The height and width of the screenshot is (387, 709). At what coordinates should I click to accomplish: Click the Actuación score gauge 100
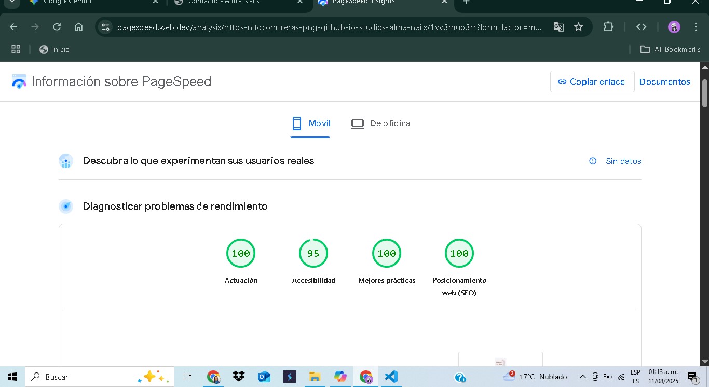pyautogui.click(x=241, y=253)
